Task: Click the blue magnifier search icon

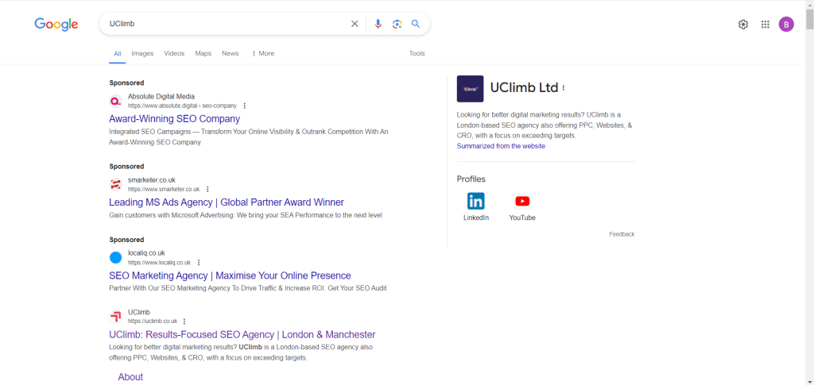Action: (415, 24)
